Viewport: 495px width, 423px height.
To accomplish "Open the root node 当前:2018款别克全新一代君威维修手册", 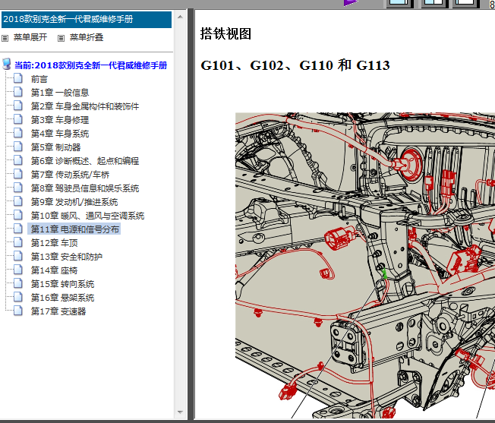I will coord(91,65).
